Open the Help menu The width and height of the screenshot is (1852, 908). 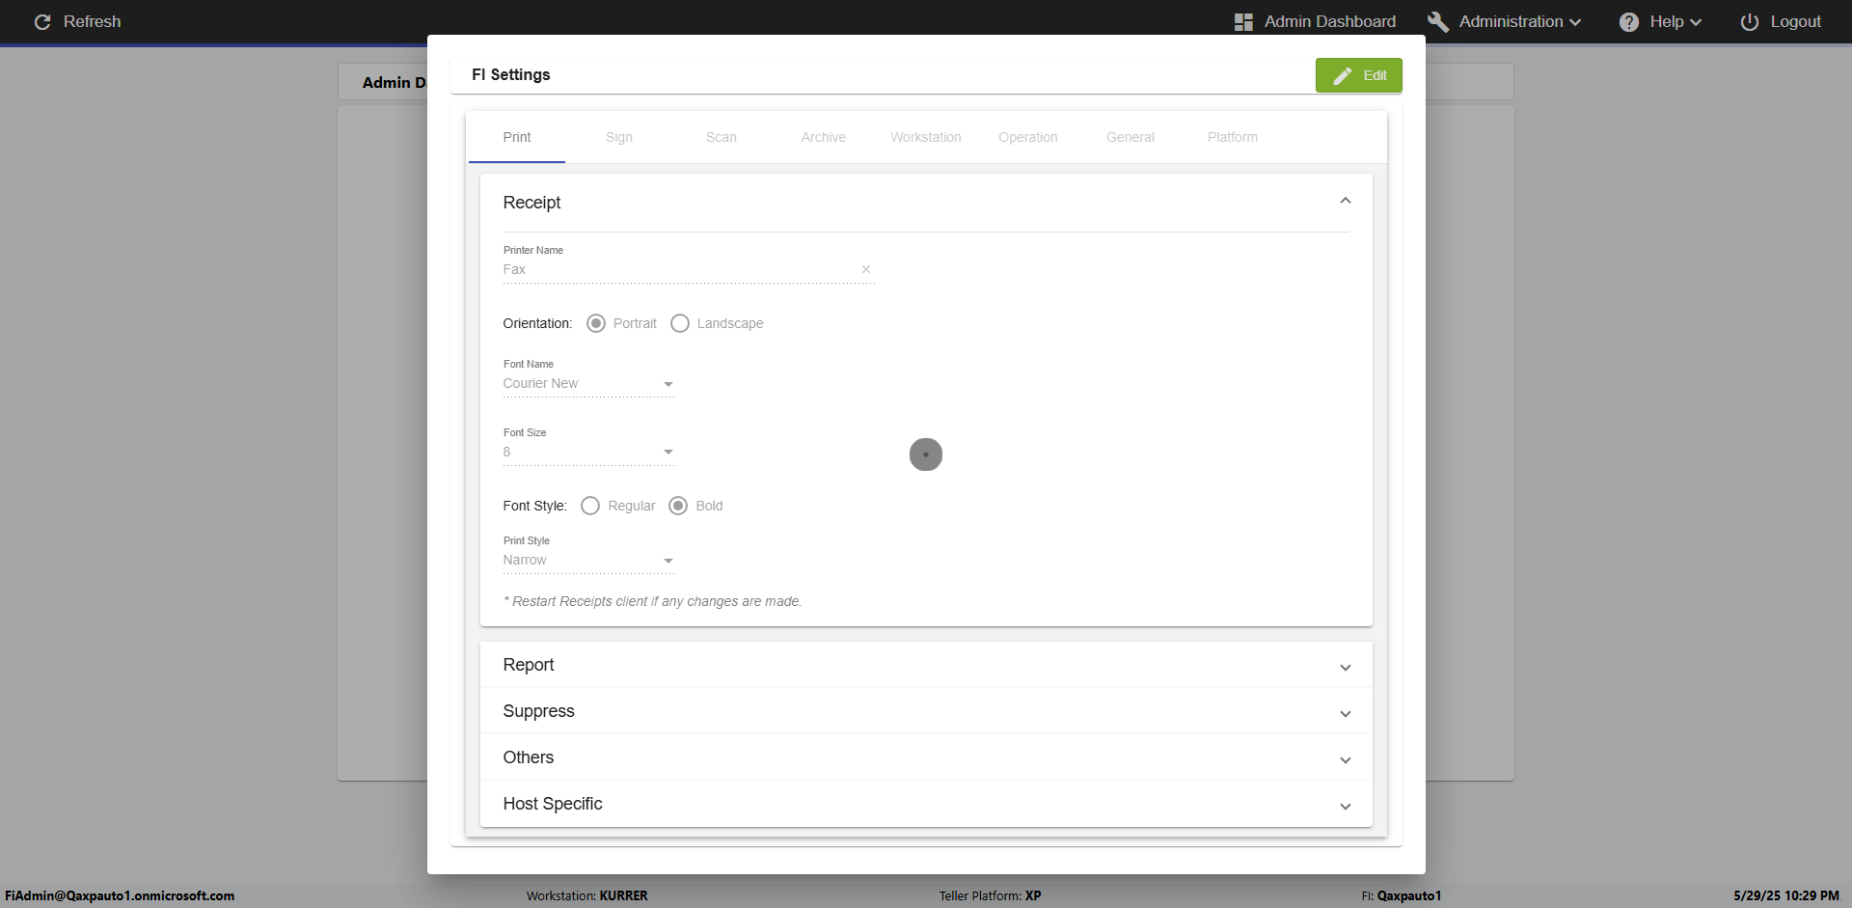coord(1661,21)
